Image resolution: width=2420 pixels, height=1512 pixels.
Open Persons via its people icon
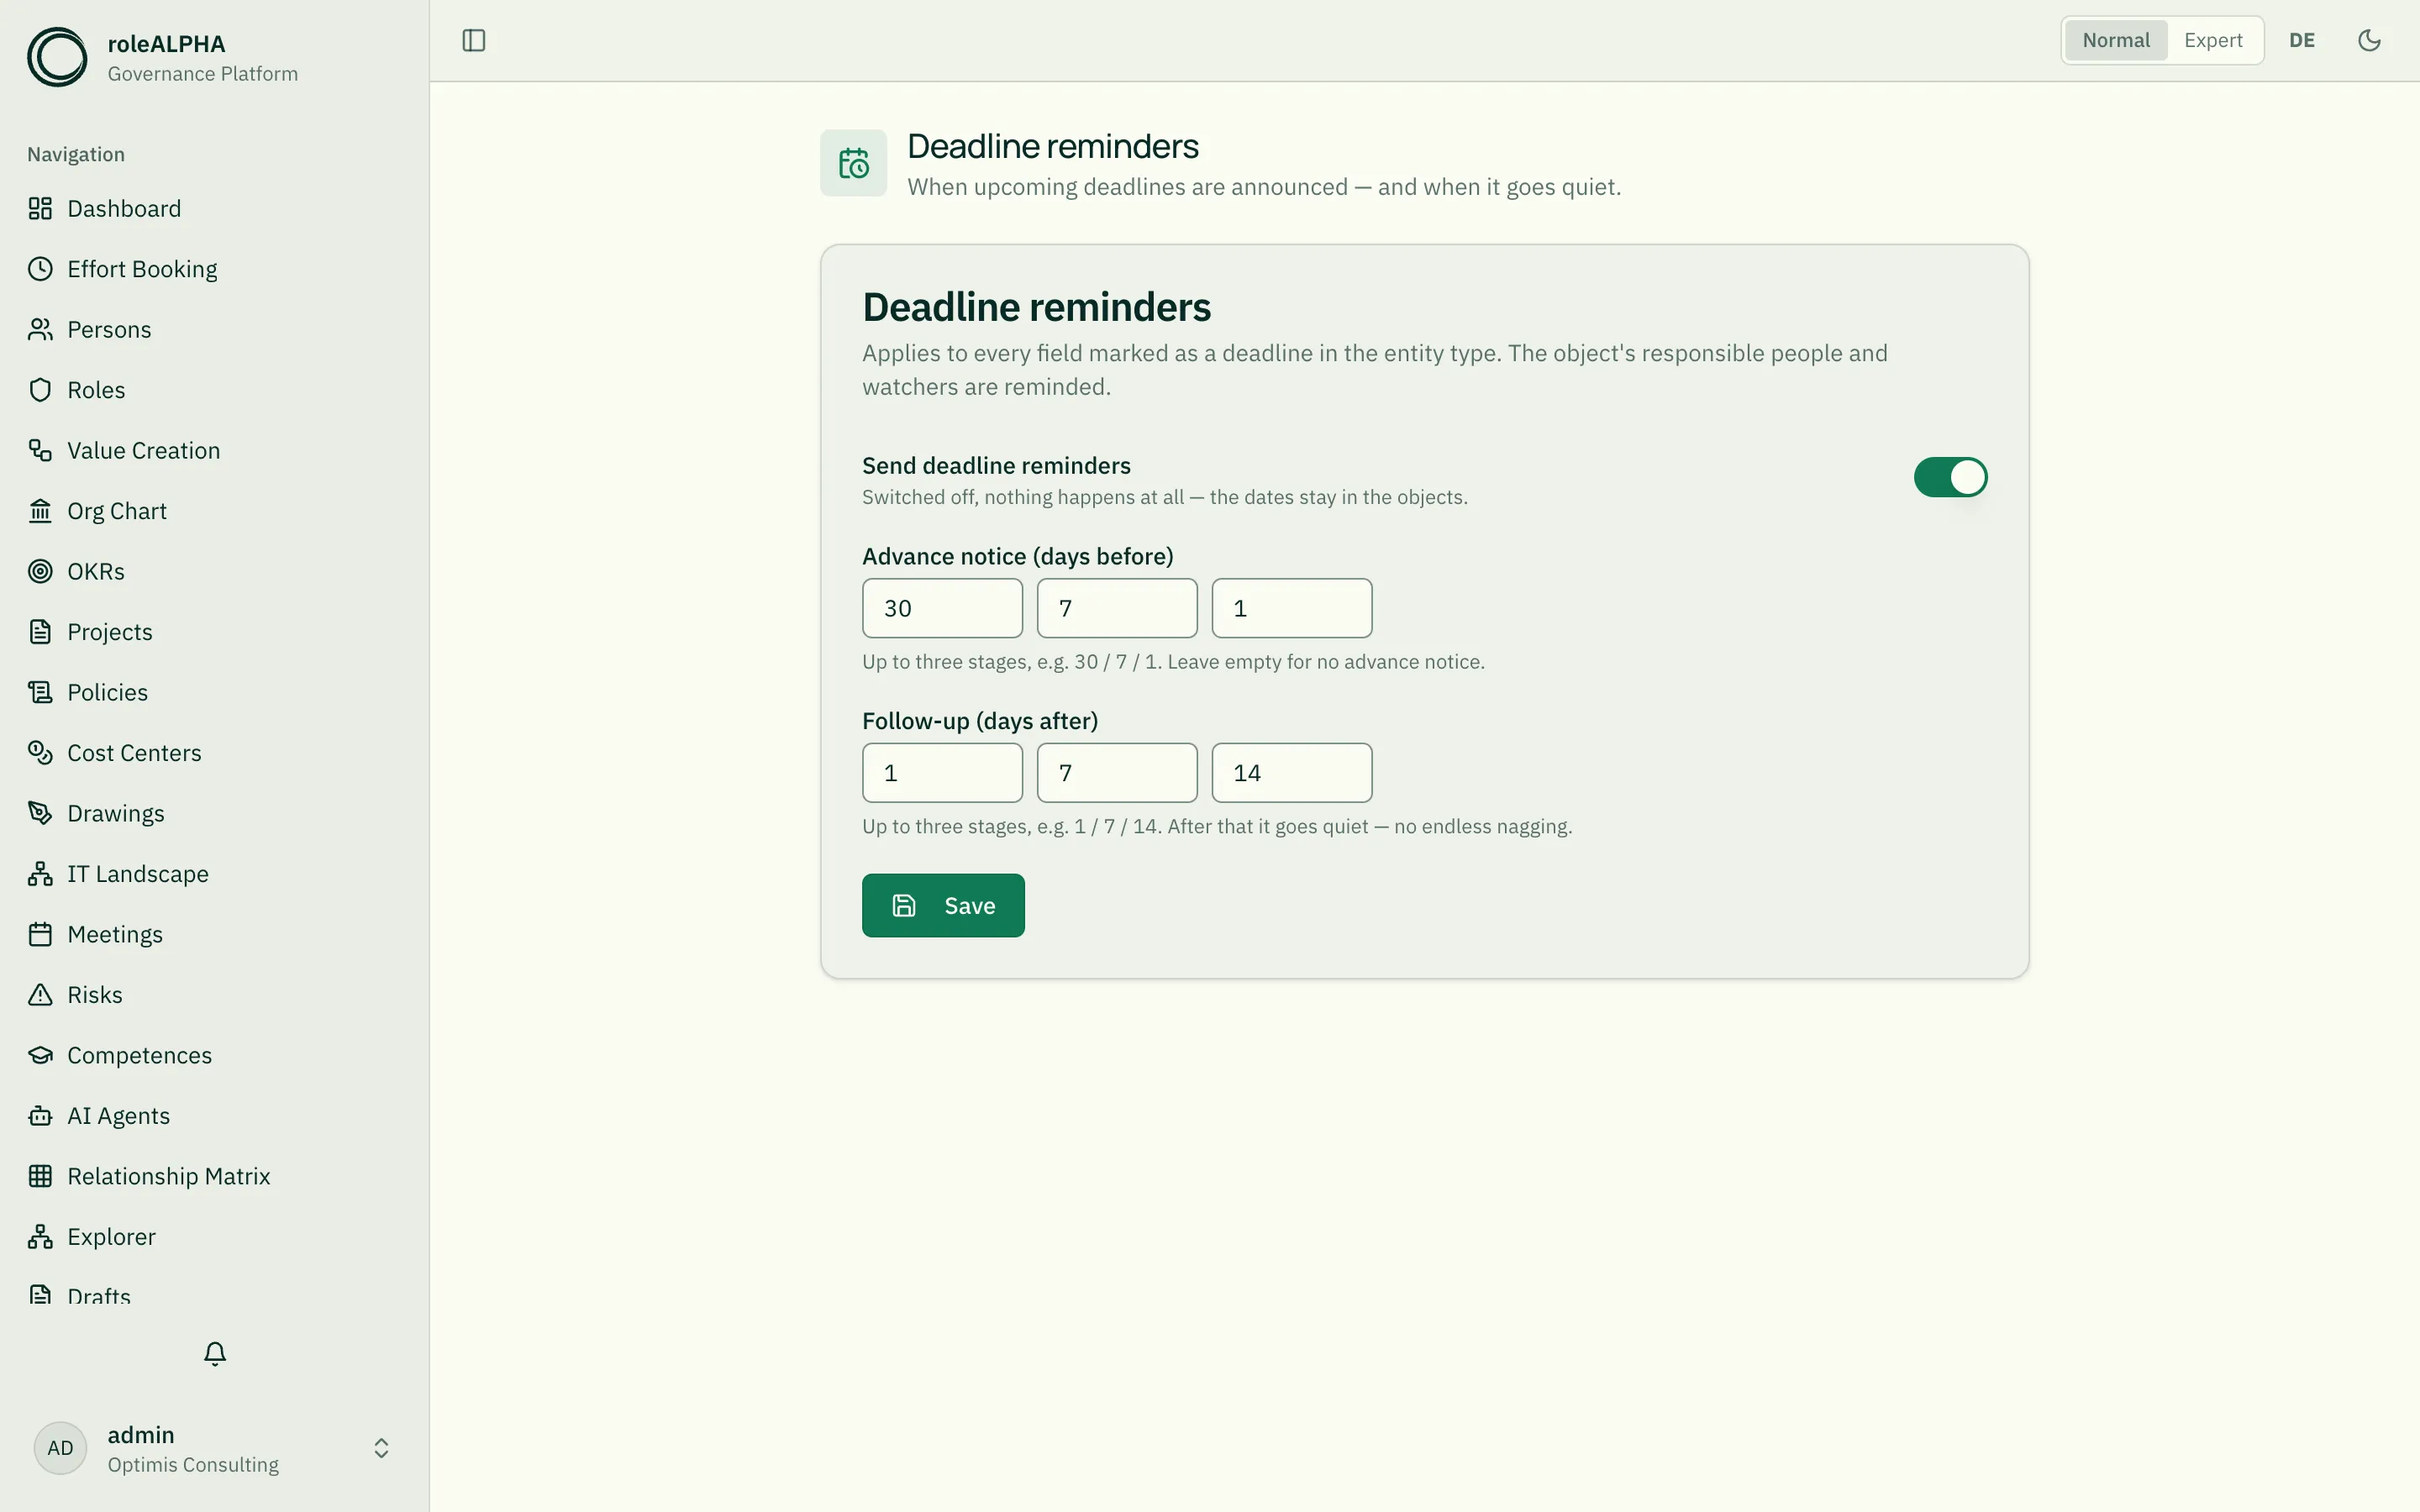coord(40,329)
